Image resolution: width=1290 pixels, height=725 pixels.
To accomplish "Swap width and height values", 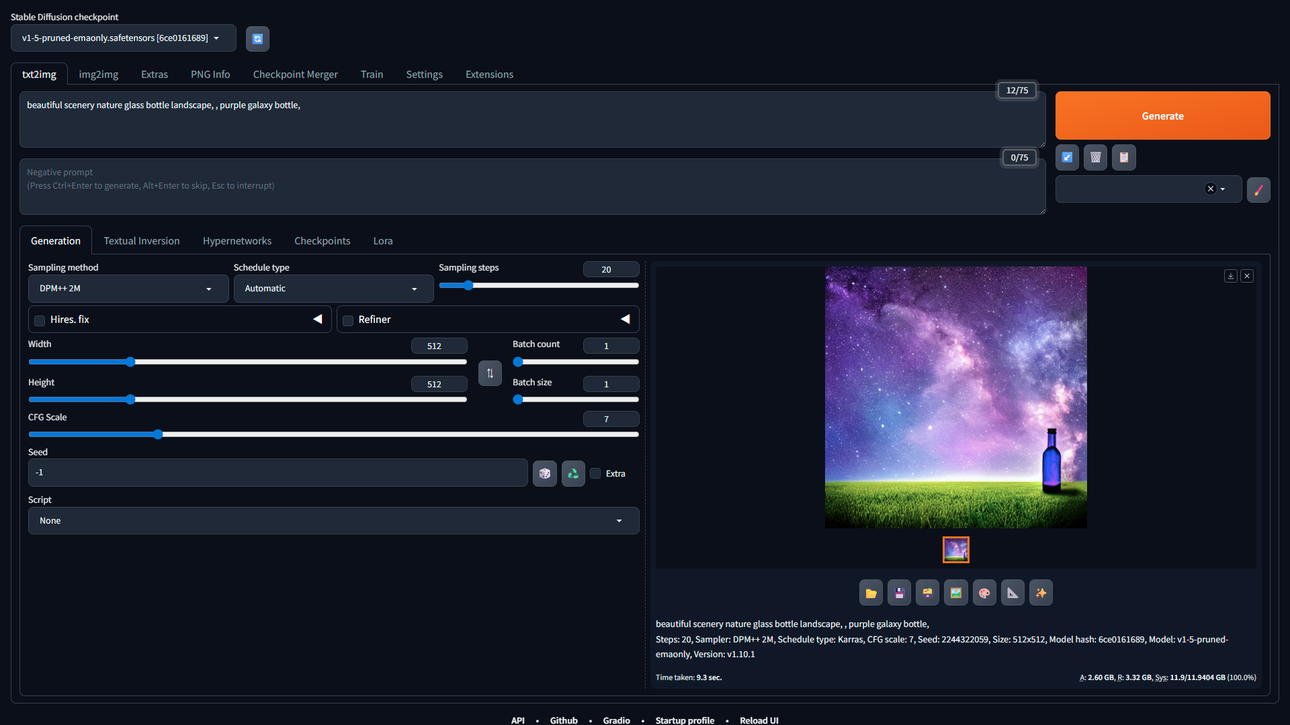I will pos(490,373).
